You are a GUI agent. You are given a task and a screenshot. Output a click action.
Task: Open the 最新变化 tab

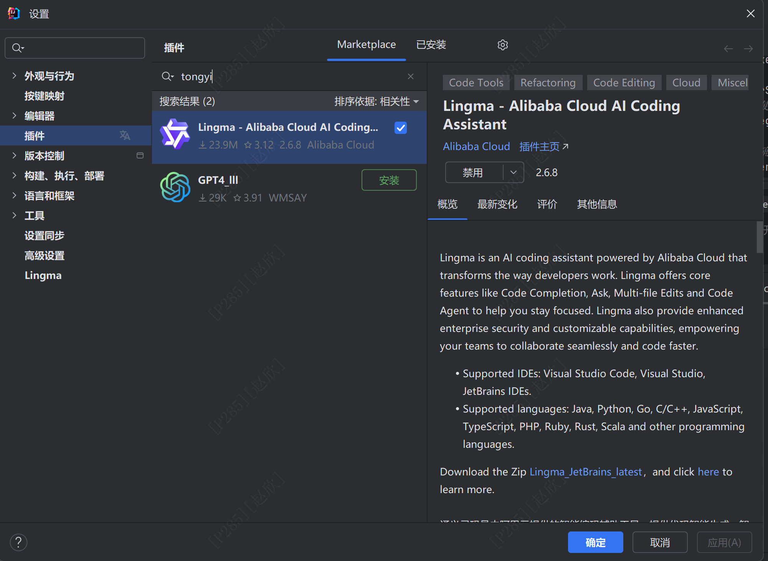497,204
